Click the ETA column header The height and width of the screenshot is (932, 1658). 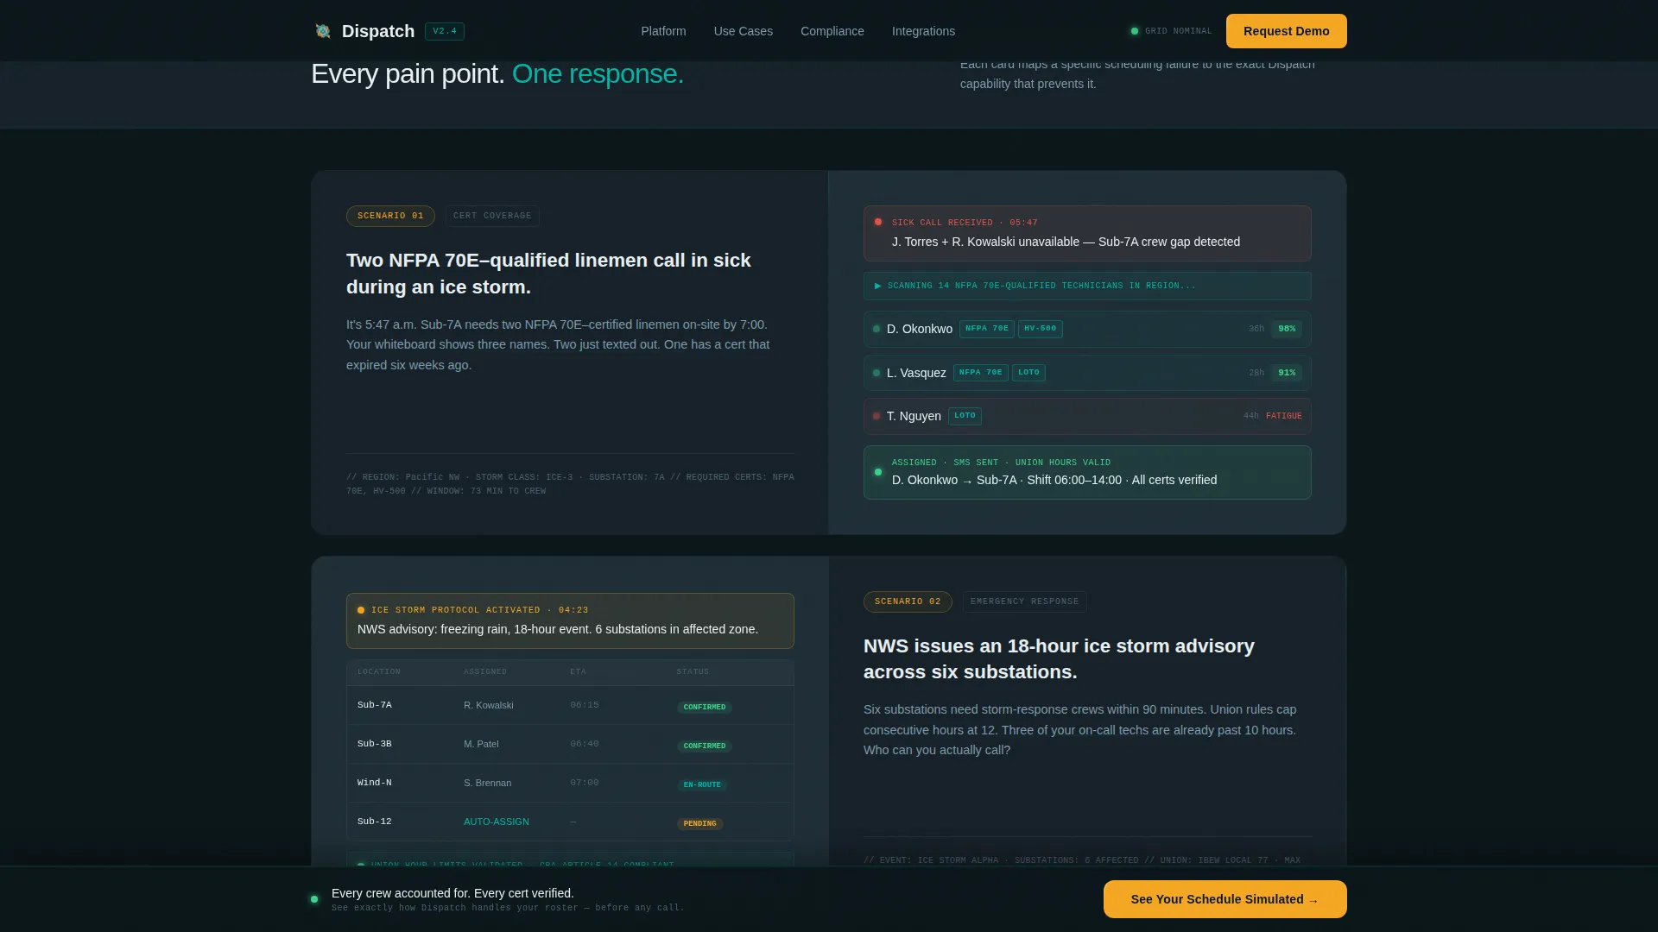(x=579, y=671)
